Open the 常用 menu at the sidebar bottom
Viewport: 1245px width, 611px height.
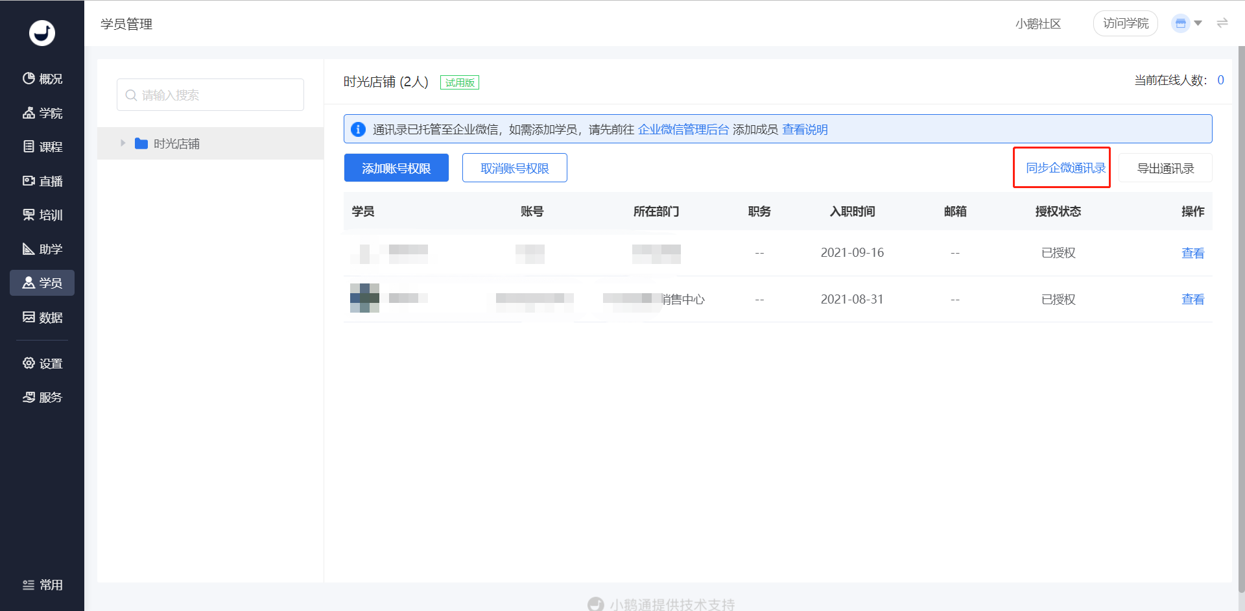point(42,584)
